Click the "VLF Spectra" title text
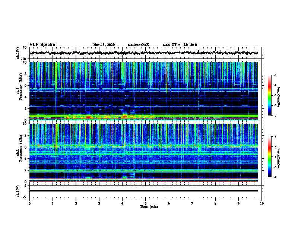Image resolution: width=295 pixels, height=228 pixels. coord(42,45)
